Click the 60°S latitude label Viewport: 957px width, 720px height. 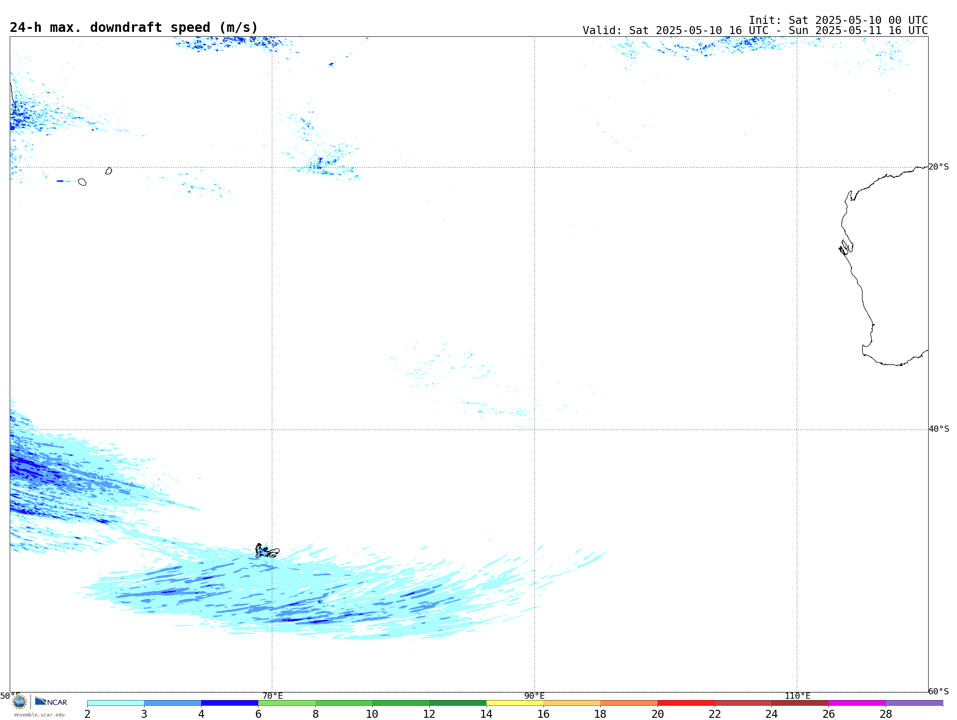click(938, 691)
